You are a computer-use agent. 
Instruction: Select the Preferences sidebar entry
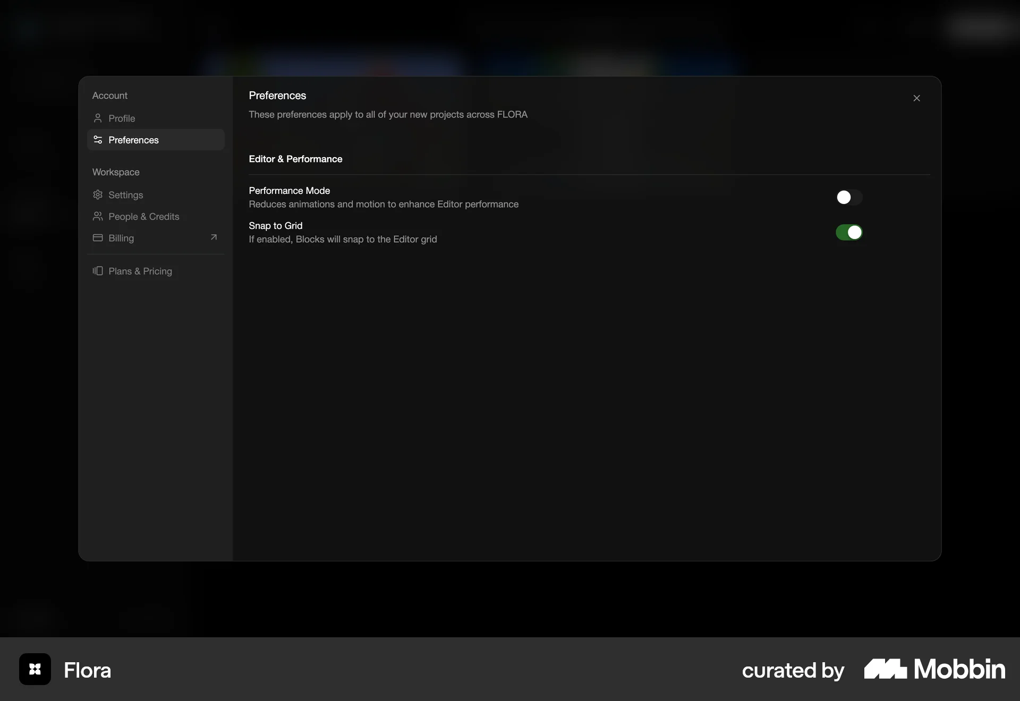[x=133, y=140]
